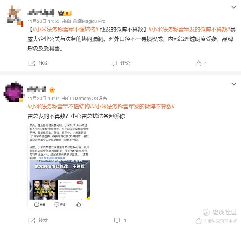Open the first post's chevron menu
This screenshot has width=241, height=226.
pos(234,7)
